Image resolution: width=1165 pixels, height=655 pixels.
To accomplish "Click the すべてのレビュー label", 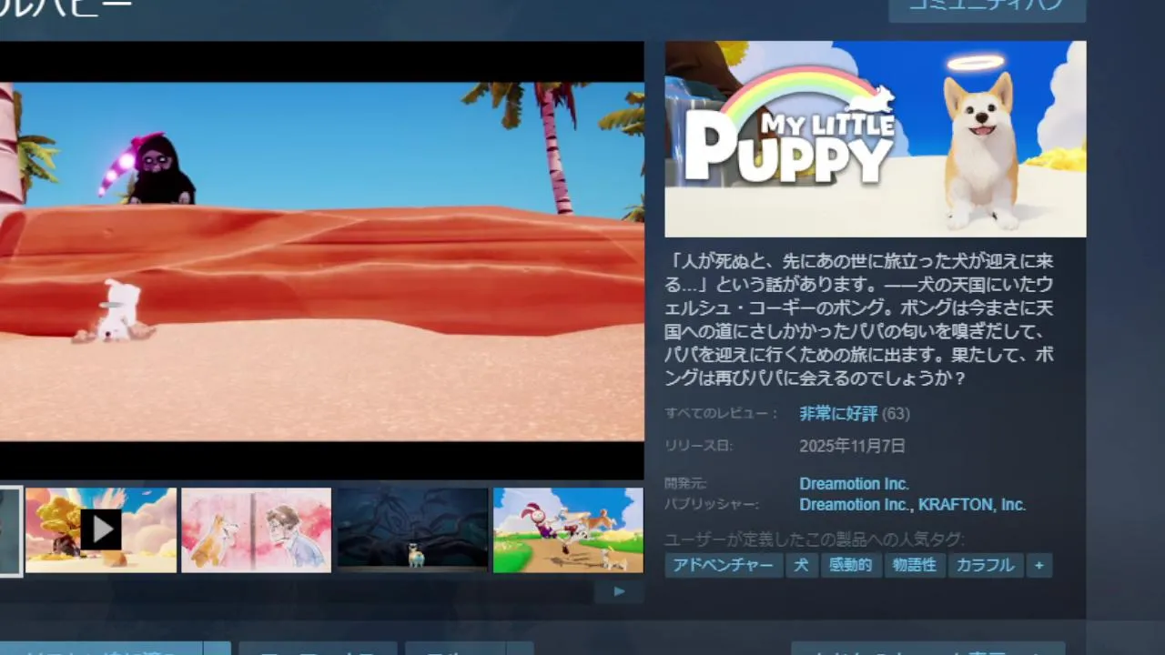I will 721,414.
